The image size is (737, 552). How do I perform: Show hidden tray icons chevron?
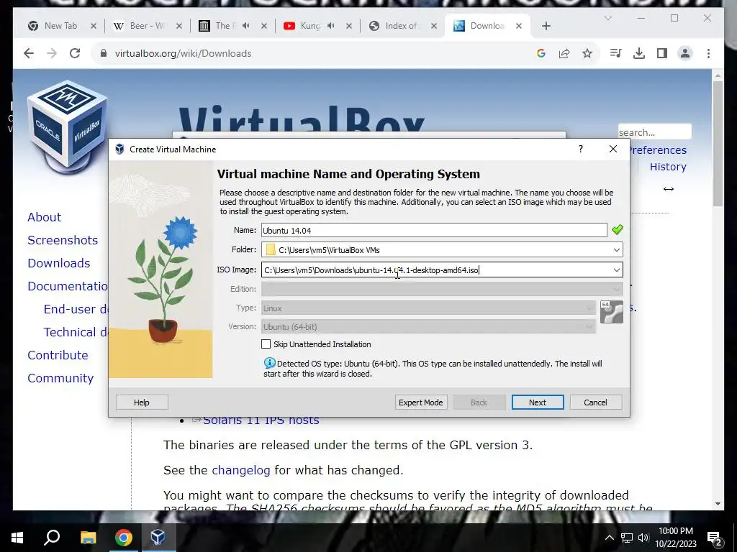[609, 538]
